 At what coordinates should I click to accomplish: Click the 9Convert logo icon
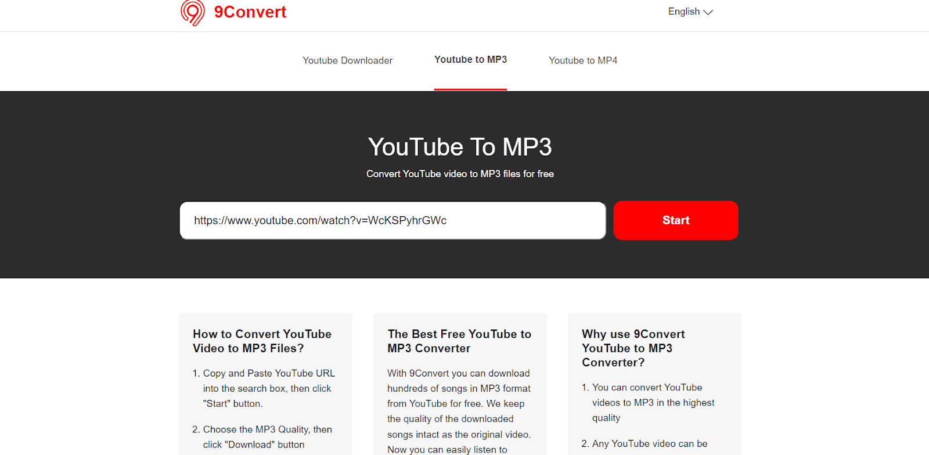tap(193, 12)
